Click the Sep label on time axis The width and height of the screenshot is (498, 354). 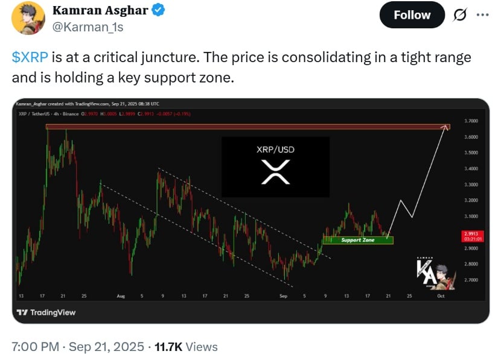pyautogui.click(x=283, y=296)
